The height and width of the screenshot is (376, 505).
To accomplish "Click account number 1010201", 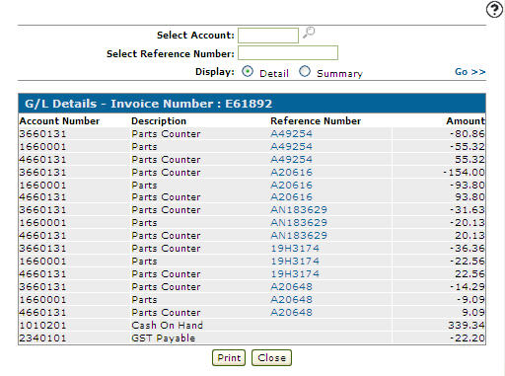I will [42, 325].
